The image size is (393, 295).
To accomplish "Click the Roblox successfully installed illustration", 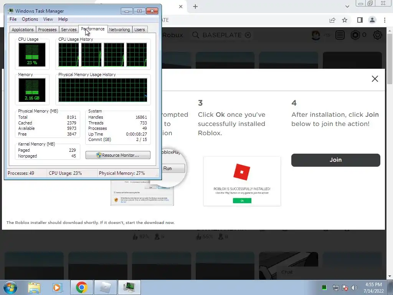I will tap(242, 181).
